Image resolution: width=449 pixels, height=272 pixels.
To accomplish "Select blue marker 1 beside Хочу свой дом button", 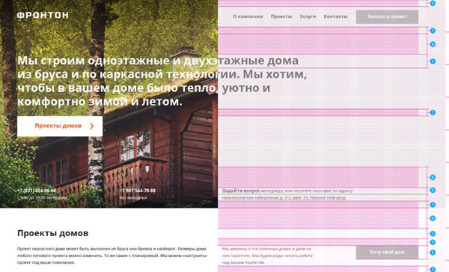I will (433, 253).
